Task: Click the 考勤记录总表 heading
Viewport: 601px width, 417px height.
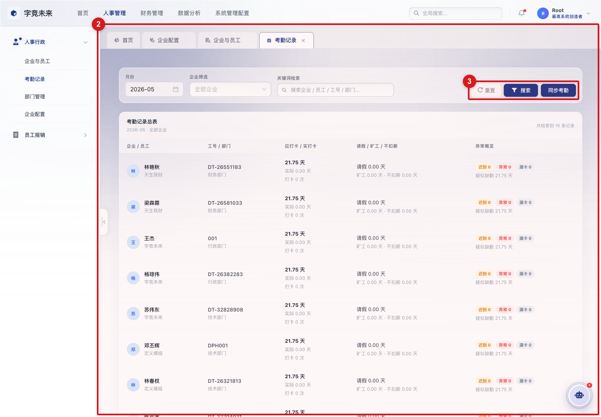Action: (x=142, y=122)
